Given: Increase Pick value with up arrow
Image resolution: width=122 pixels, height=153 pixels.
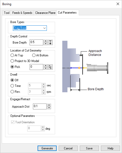Looking at the screenshot, I should [46, 66].
